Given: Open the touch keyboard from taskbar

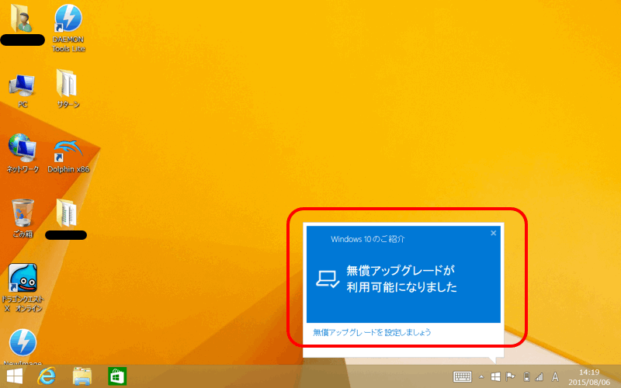Looking at the screenshot, I should pos(463,377).
